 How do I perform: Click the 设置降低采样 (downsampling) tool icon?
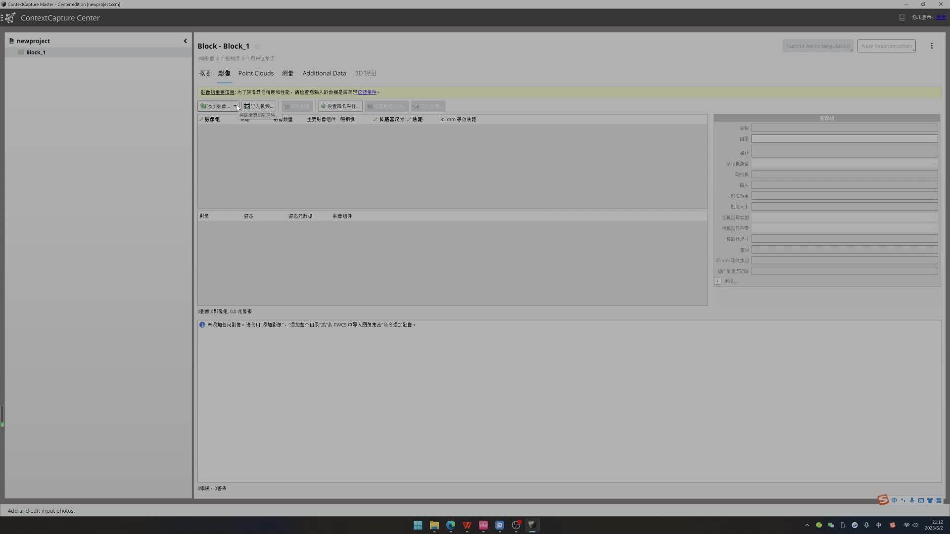pyautogui.click(x=325, y=106)
